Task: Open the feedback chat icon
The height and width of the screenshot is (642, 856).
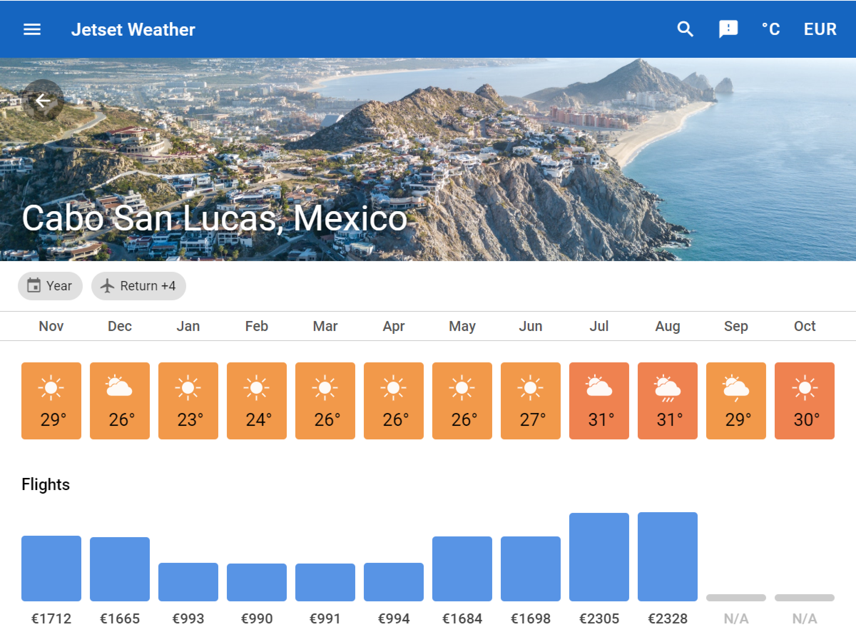Action: 729,29
